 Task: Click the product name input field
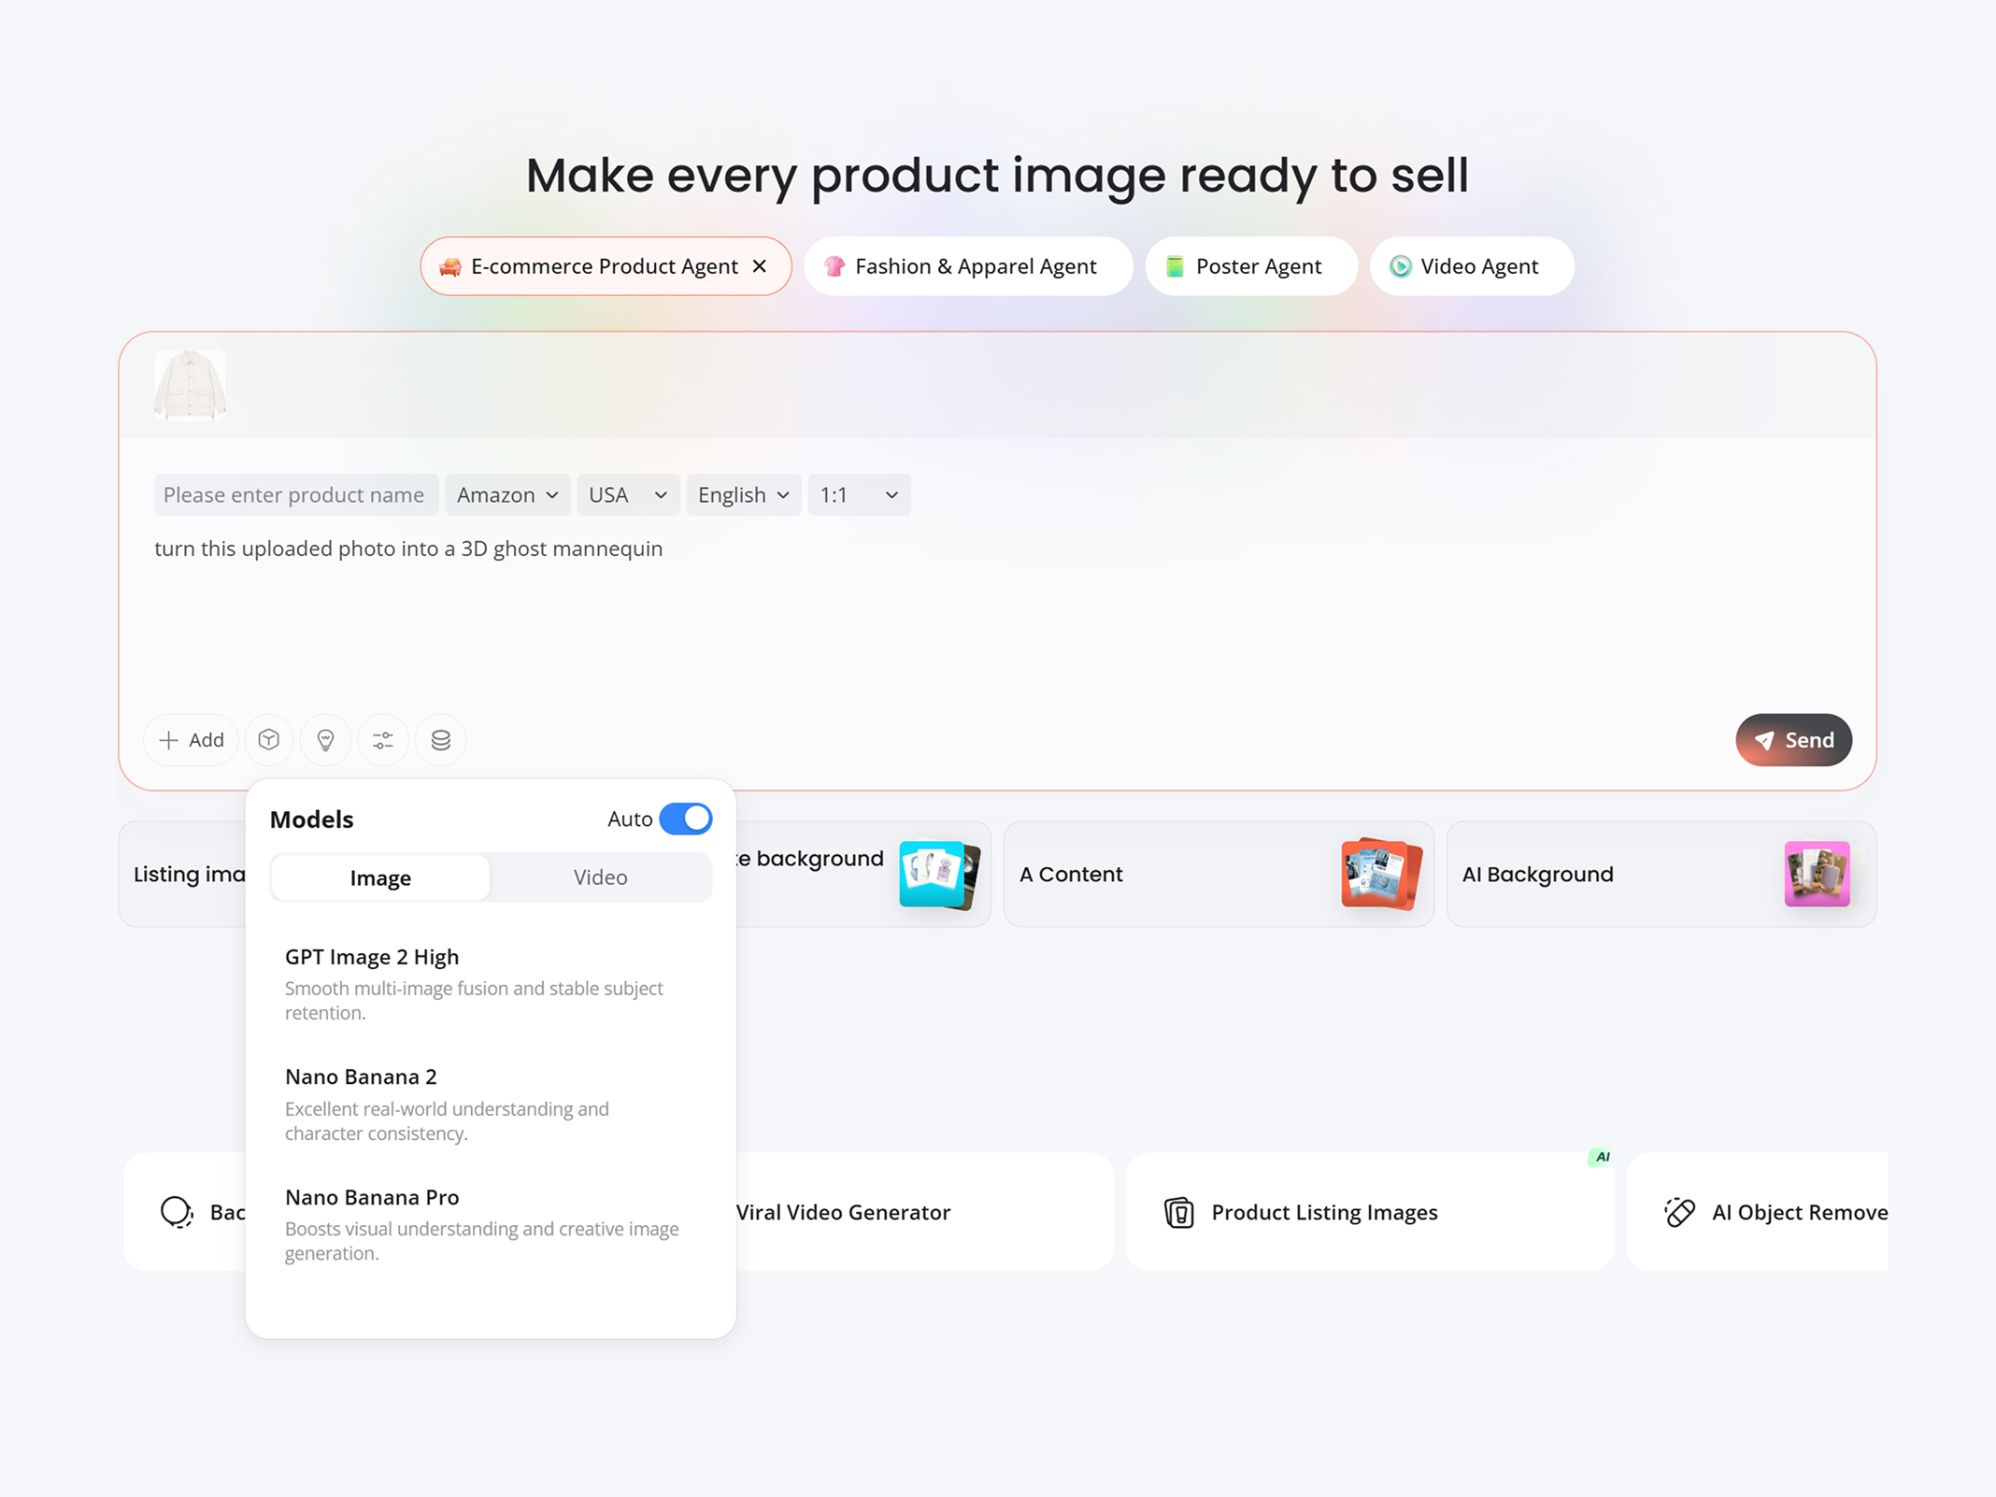pos(295,495)
